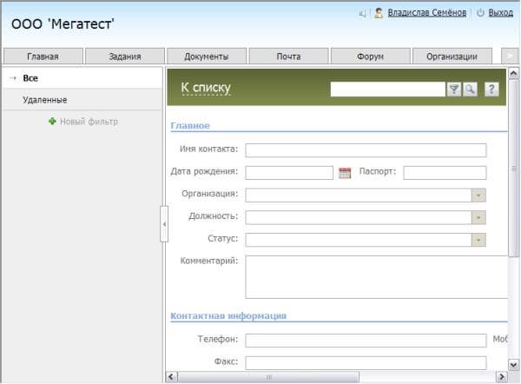Open help with the question mark icon

(491, 89)
